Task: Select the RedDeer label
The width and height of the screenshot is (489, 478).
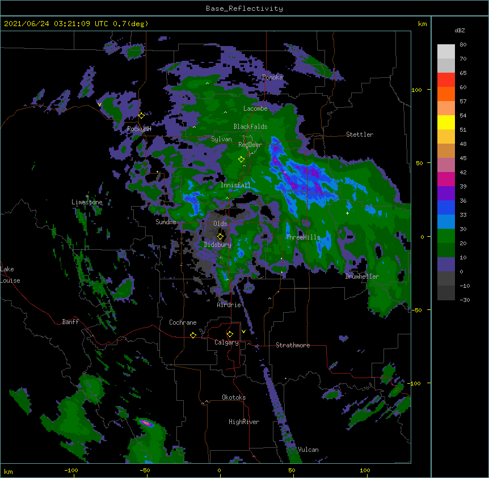Action: tap(250, 145)
